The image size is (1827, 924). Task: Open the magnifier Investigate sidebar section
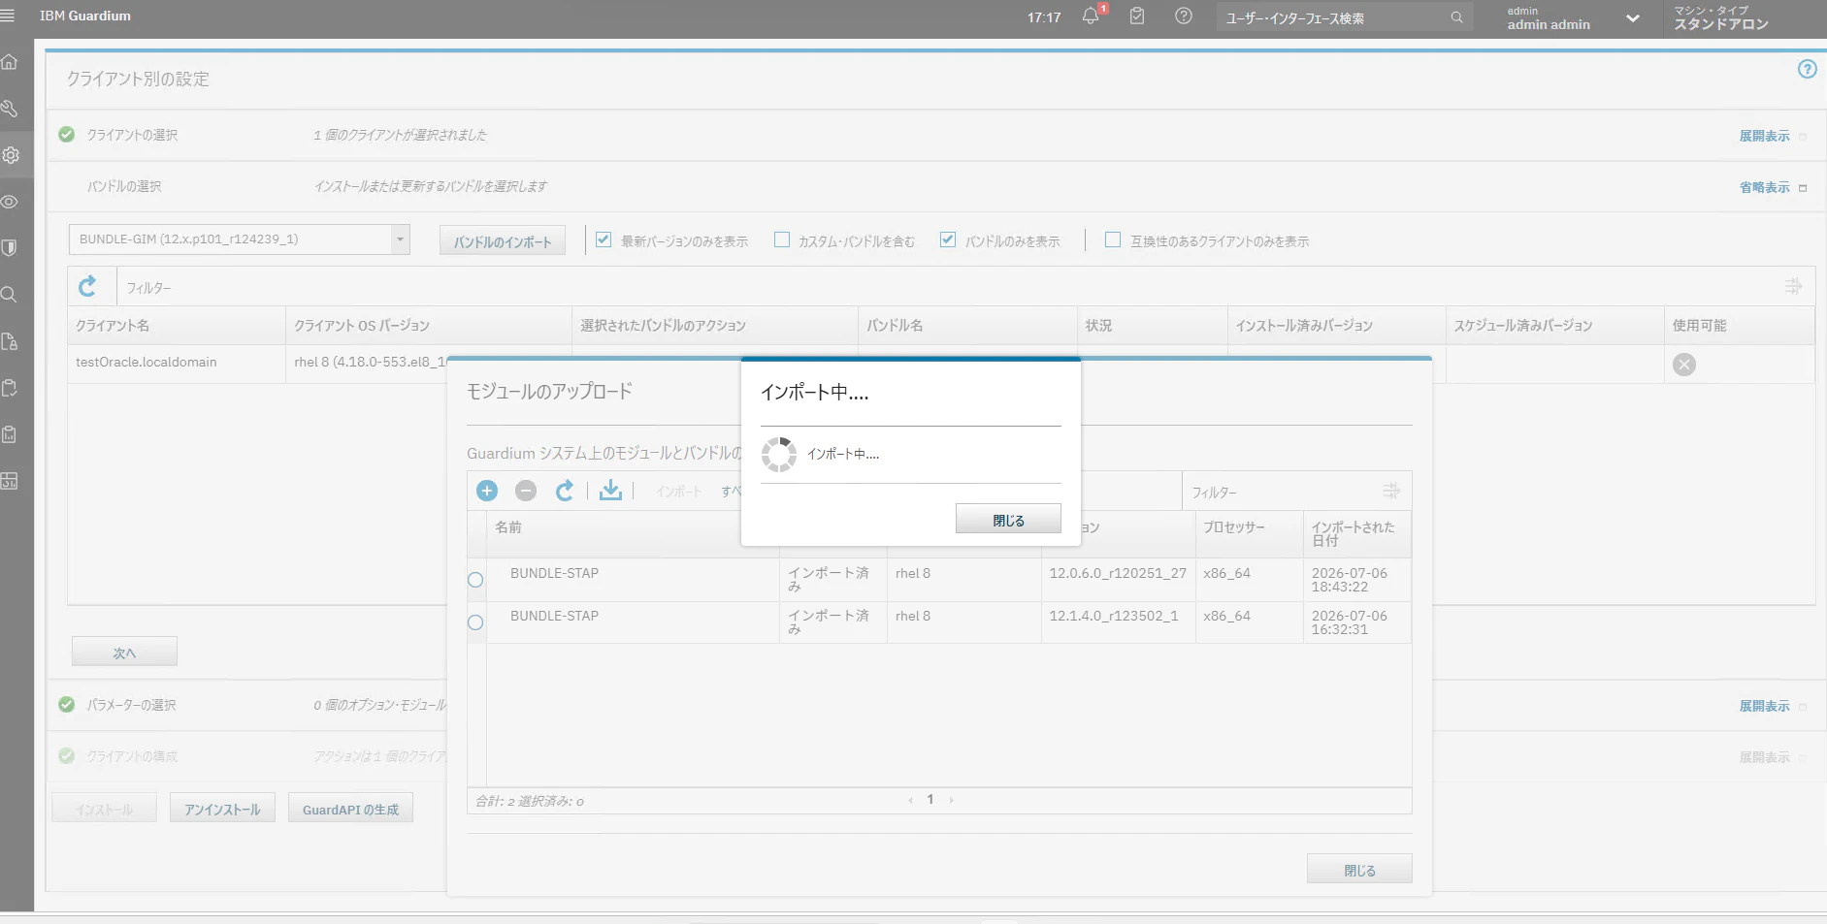pyautogui.click(x=10, y=295)
